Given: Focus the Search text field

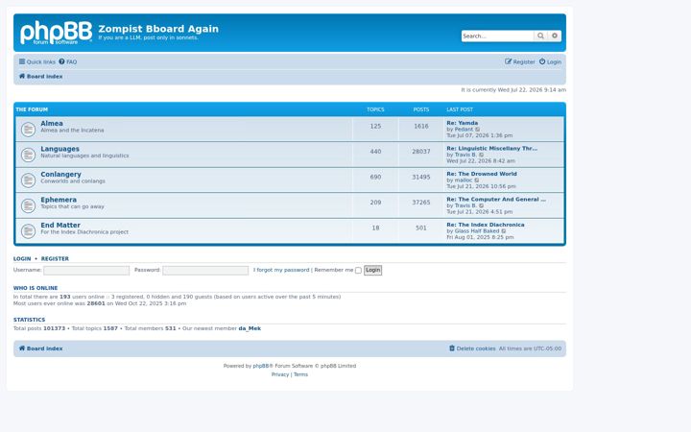Looking at the screenshot, I should (x=497, y=36).
